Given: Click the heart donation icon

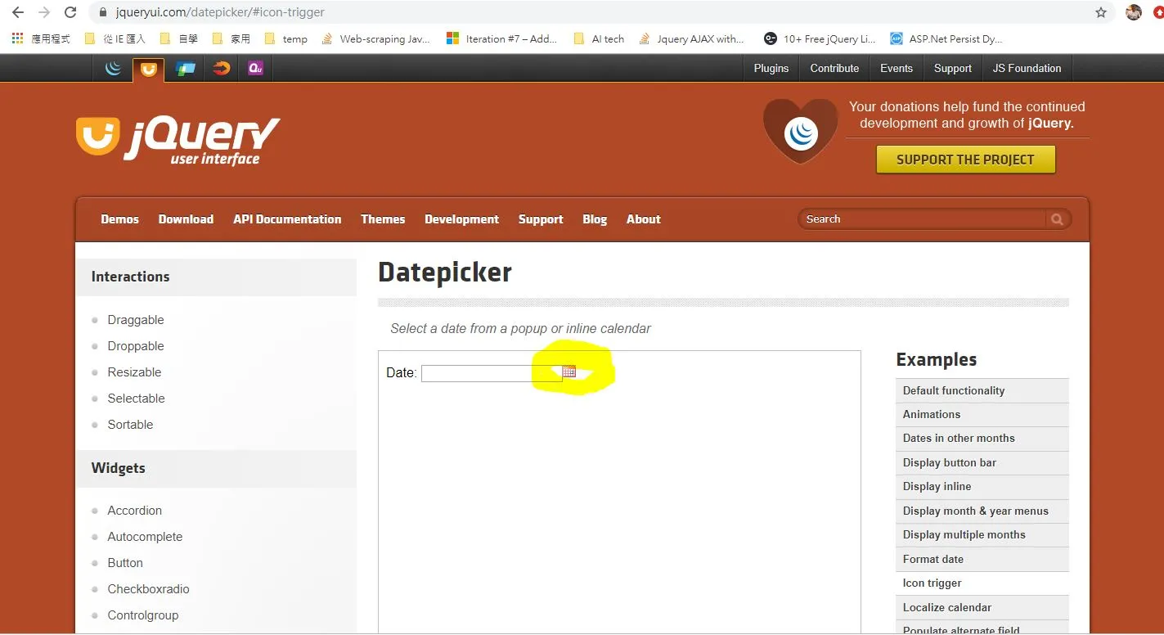Looking at the screenshot, I should coord(801,131).
